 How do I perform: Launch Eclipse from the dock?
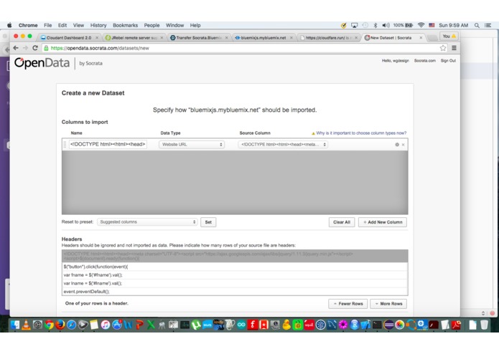(x=388, y=325)
